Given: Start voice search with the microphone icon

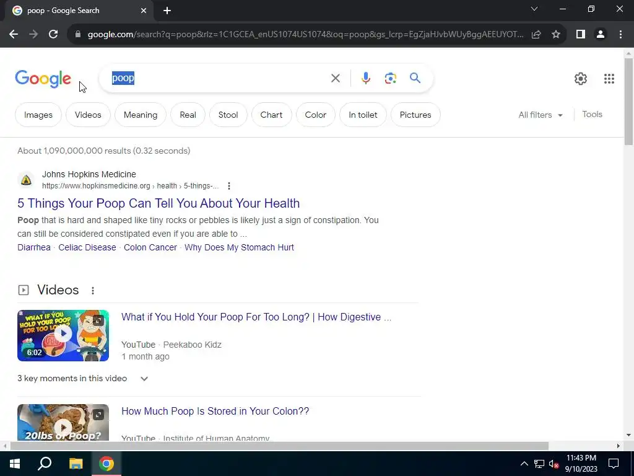Looking at the screenshot, I should click(365, 78).
